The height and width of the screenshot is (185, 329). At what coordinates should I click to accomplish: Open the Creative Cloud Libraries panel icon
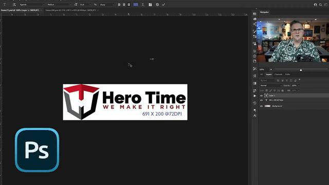pos(254,19)
